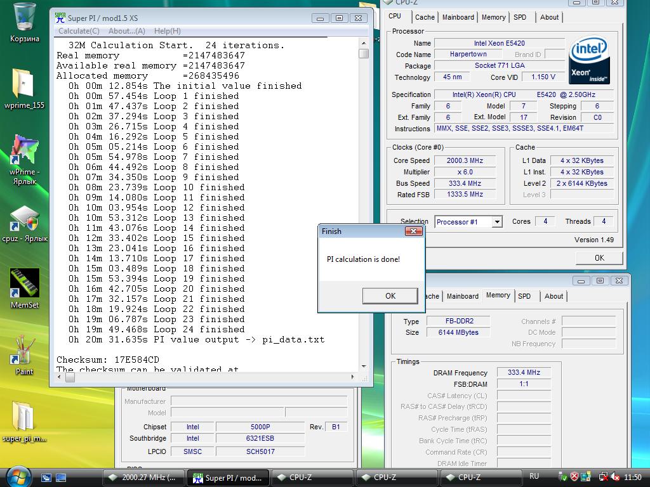Click the network tray icon

click(604, 477)
